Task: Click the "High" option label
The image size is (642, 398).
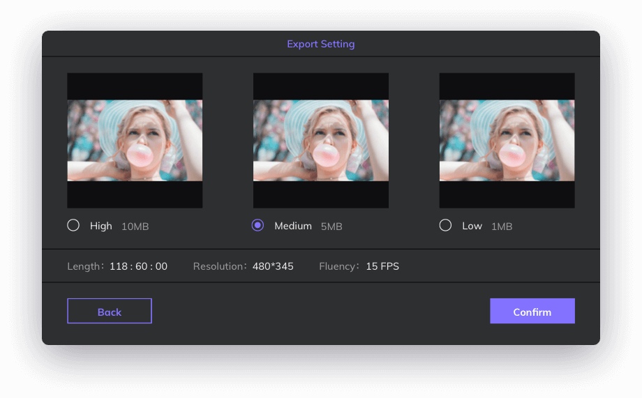Action: point(100,226)
